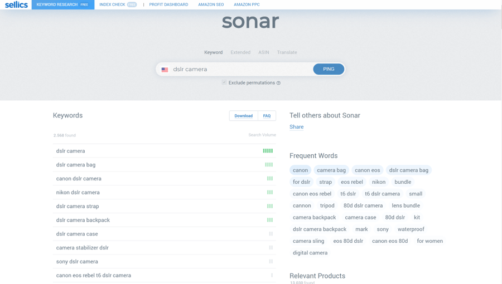Click the keyword search input field

coord(240,70)
